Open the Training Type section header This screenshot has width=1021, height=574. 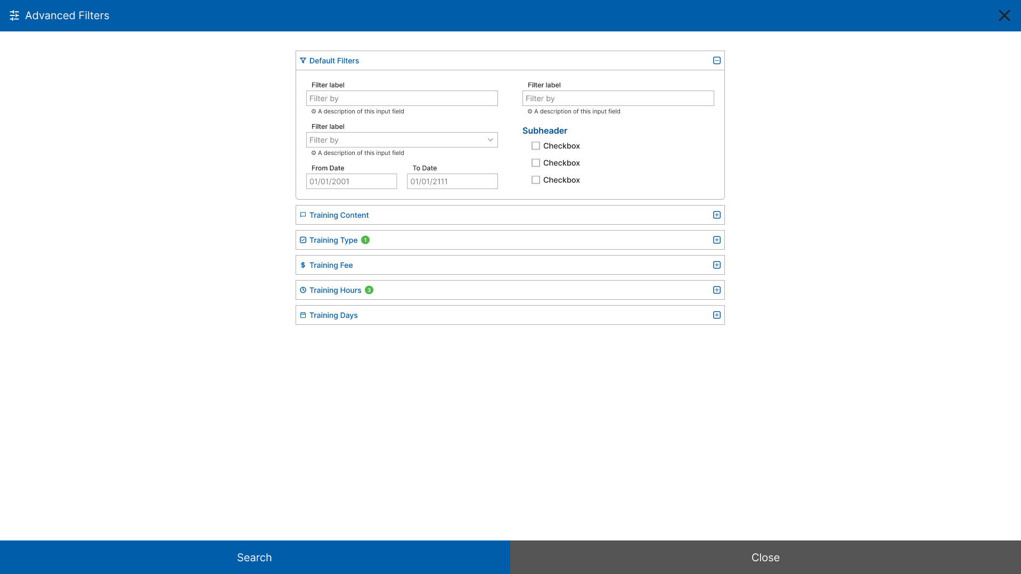[716, 240]
